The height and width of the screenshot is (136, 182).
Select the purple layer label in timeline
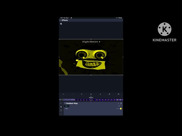pos(68,100)
